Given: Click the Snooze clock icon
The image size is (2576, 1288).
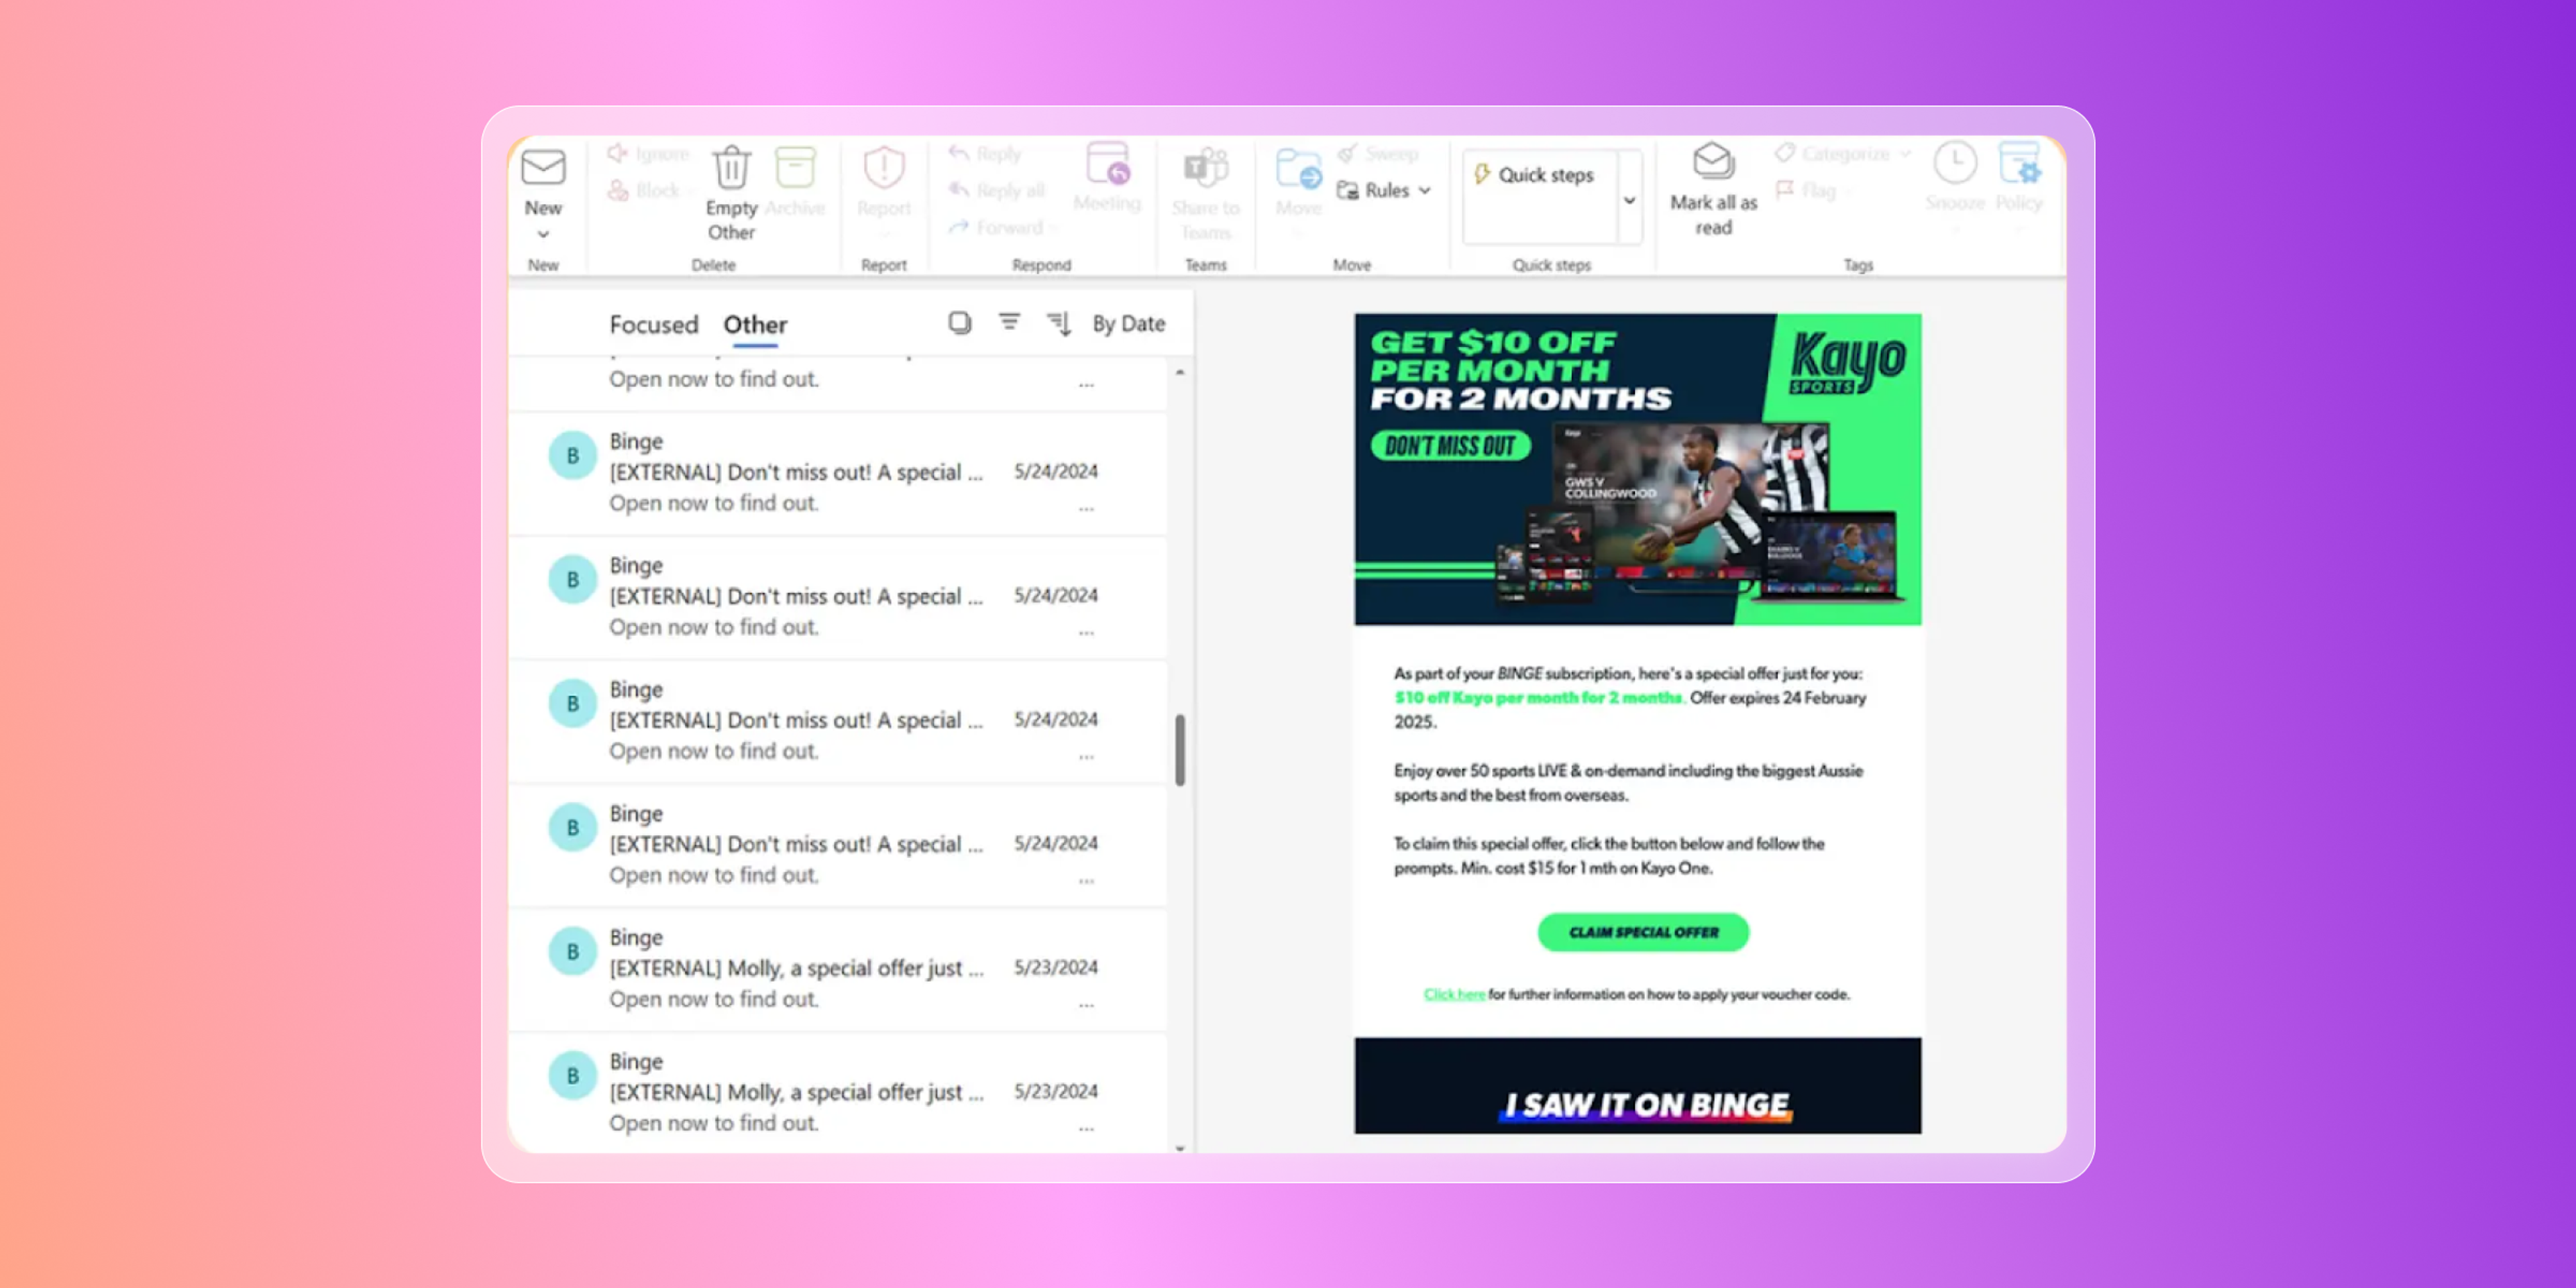Looking at the screenshot, I should (1955, 163).
